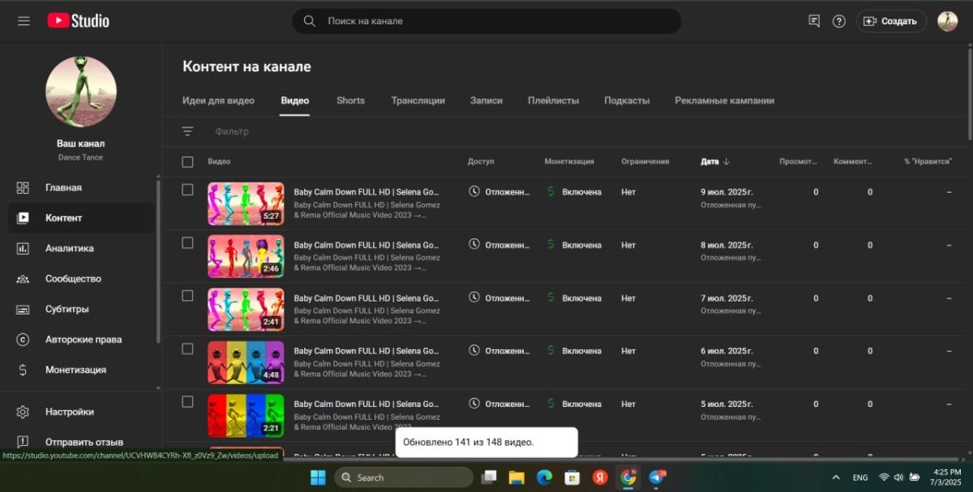Viewport: 973px width, 492px height.
Task: Open access dropdown Отложенн… for 9 июл. video
Action: pos(507,192)
